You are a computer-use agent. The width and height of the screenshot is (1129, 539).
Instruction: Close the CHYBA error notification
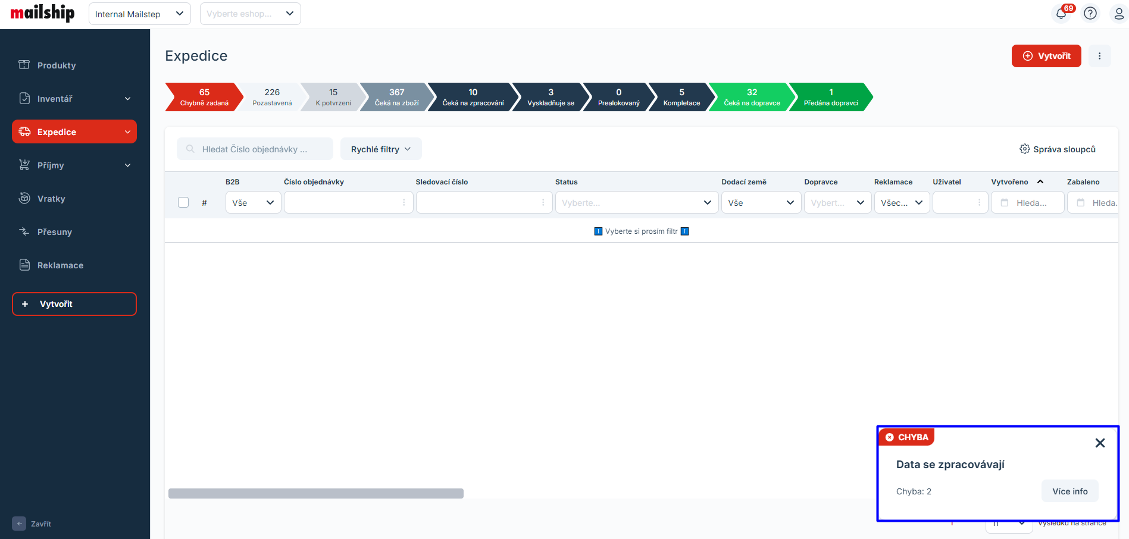[x=1100, y=443]
